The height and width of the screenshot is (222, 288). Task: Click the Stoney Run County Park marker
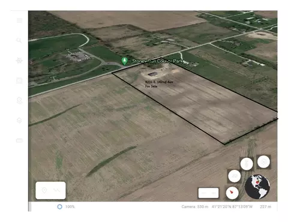pos(124,61)
